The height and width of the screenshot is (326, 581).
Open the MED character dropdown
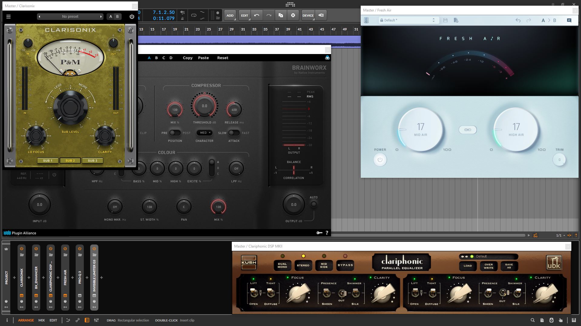point(205,133)
